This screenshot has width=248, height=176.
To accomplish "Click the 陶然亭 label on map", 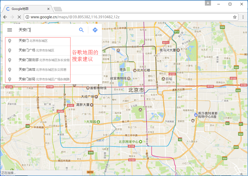I will 118,113.
